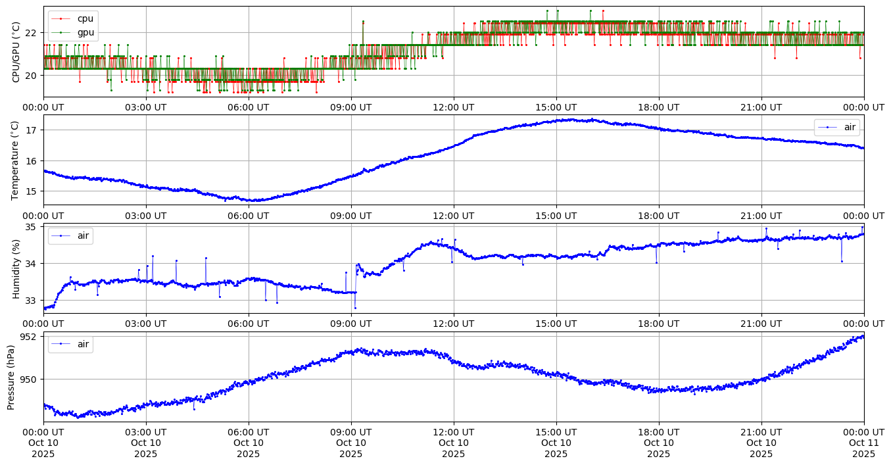Click the "Pressure (hPa)" y-axis label
This screenshot has height=465, width=891.
(x=11, y=377)
